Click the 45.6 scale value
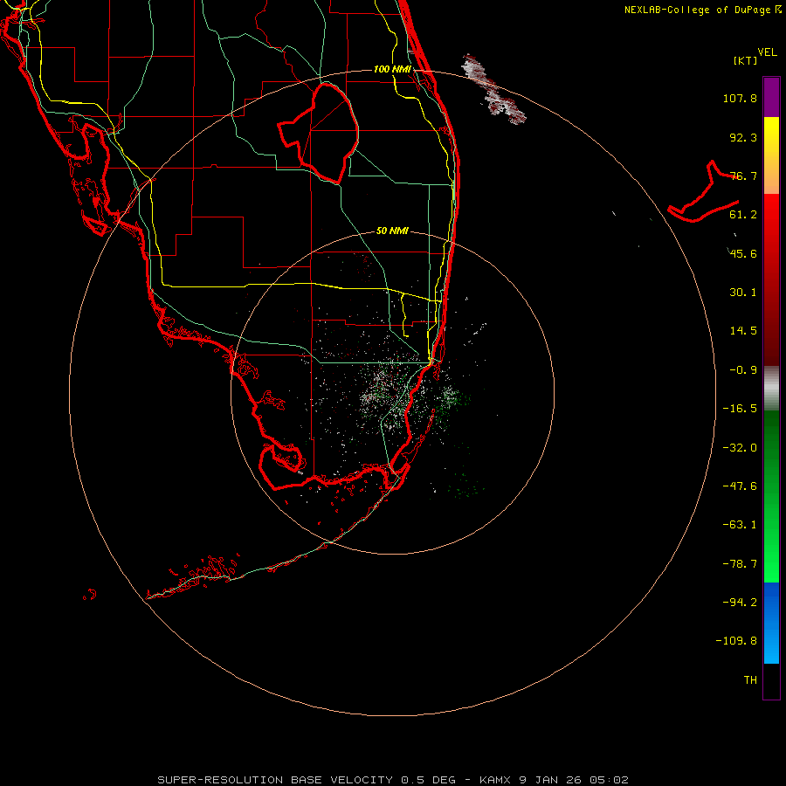The image size is (786, 786). pos(743,253)
